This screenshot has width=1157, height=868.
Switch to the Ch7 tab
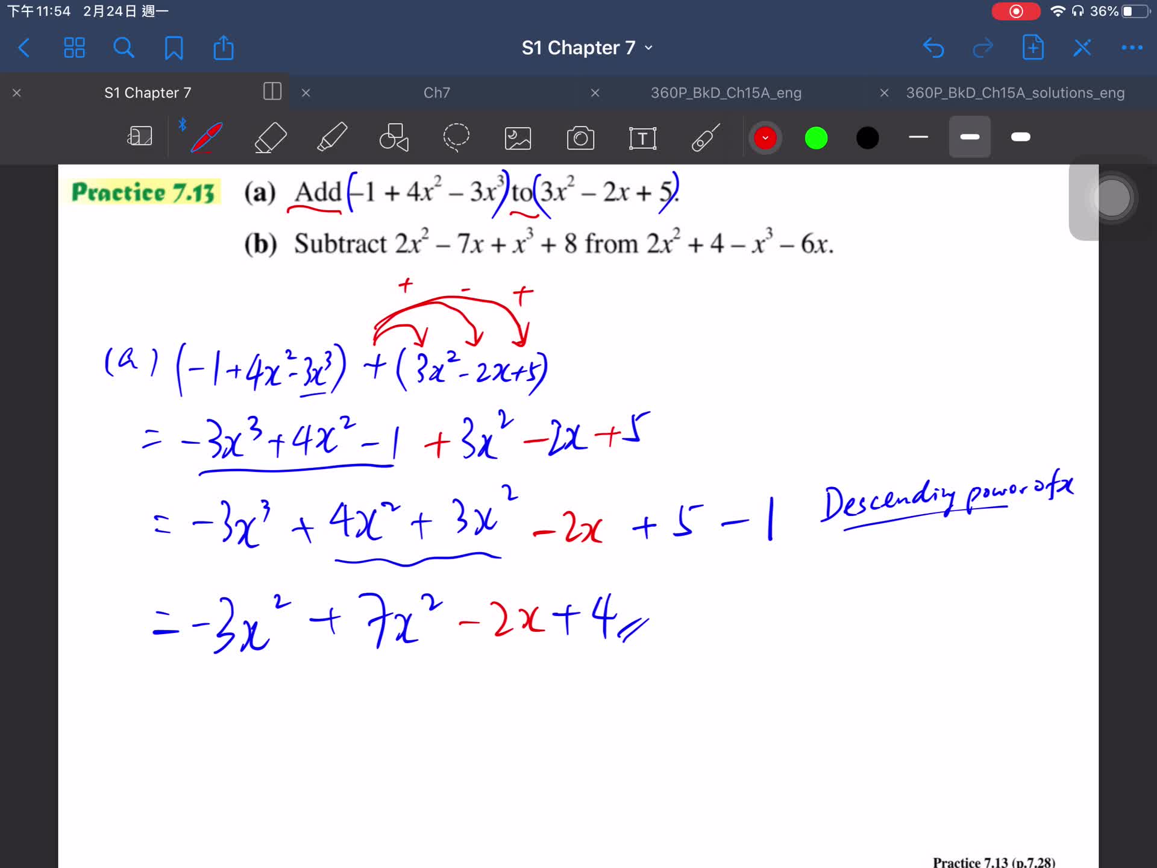[436, 93]
